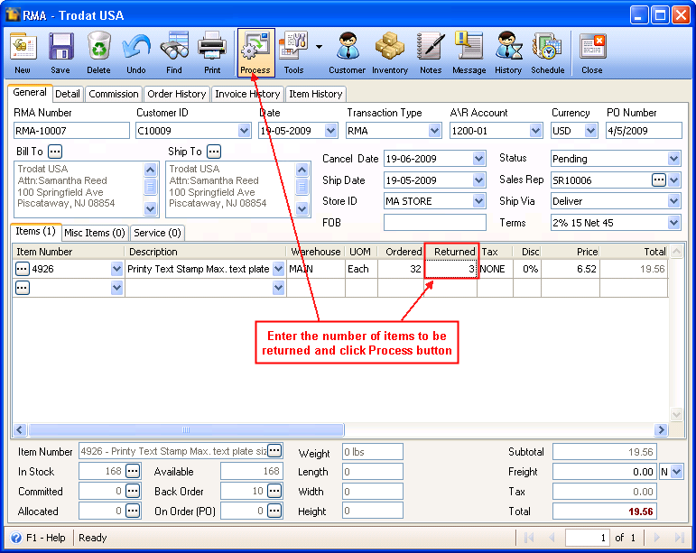Open the Store ID dropdown

(x=478, y=201)
